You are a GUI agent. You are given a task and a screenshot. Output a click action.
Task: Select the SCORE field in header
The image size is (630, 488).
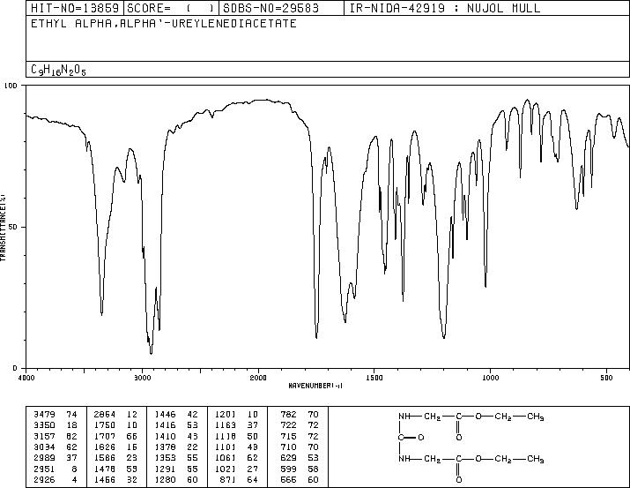pyautogui.click(x=172, y=9)
